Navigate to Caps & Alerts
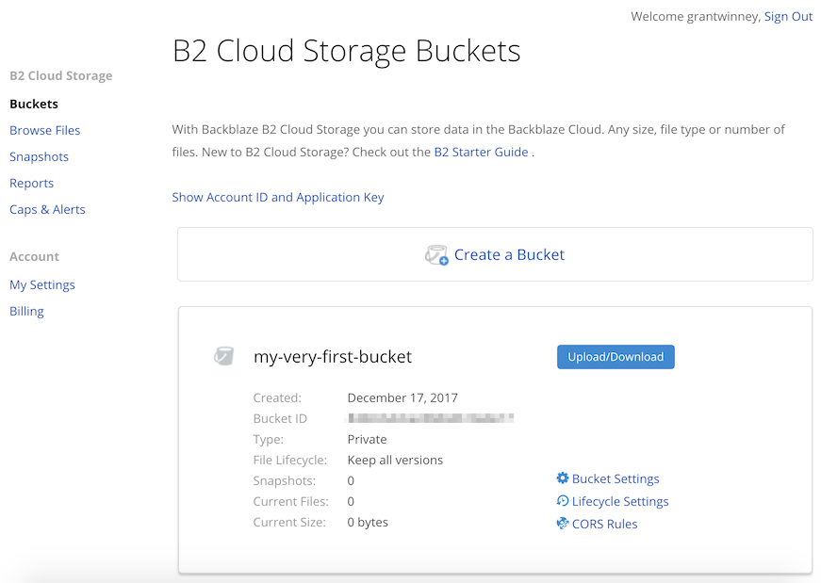 pyautogui.click(x=48, y=209)
